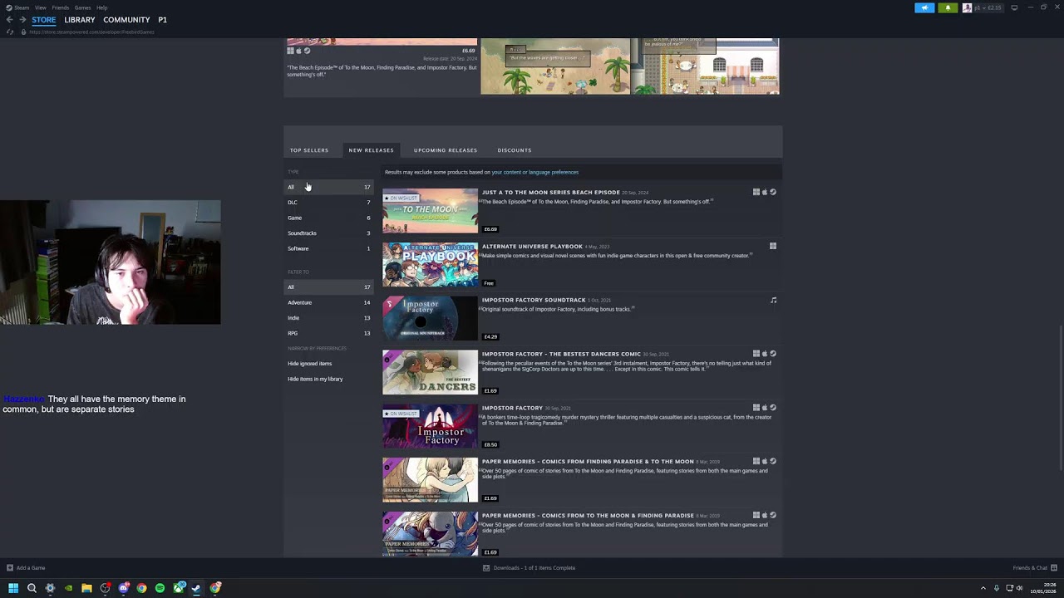
Task: Filter to Adventure tag
Action: click(329, 302)
